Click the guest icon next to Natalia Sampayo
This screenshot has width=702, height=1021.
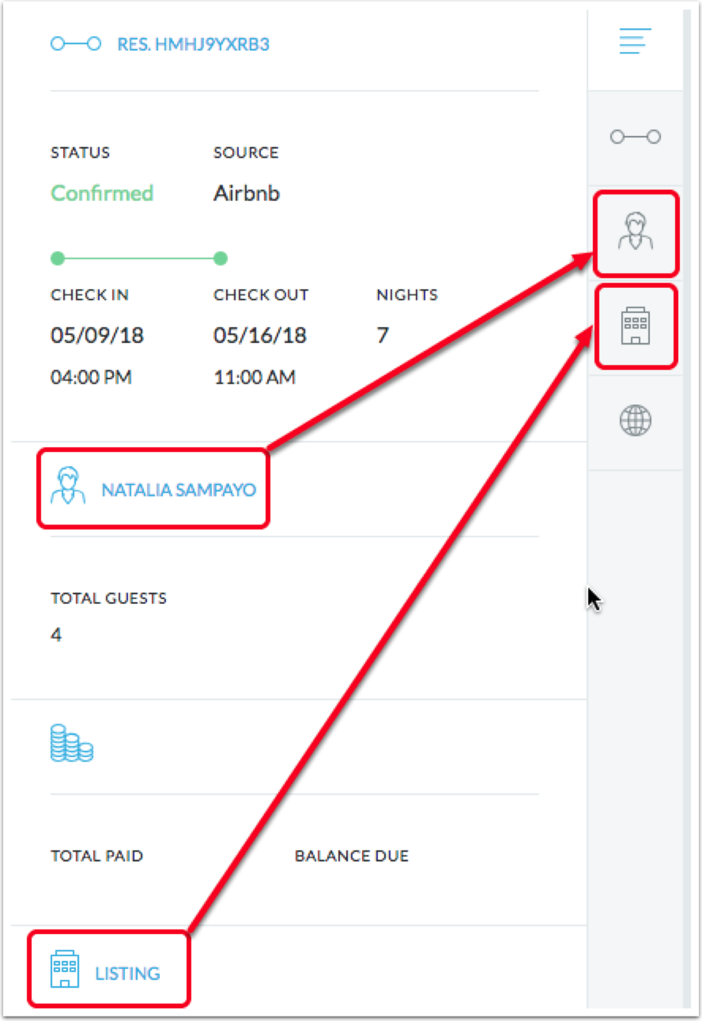point(68,485)
